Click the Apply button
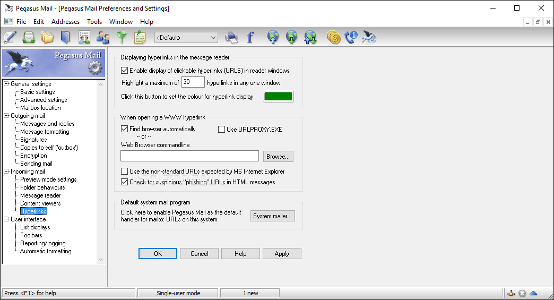This screenshot has width=554, height=300. (282, 254)
